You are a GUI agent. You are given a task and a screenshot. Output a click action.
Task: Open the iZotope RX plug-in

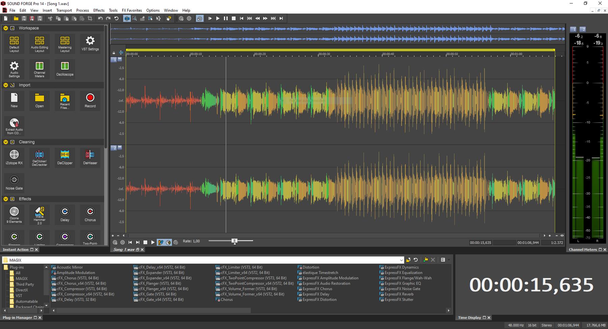[x=14, y=157]
